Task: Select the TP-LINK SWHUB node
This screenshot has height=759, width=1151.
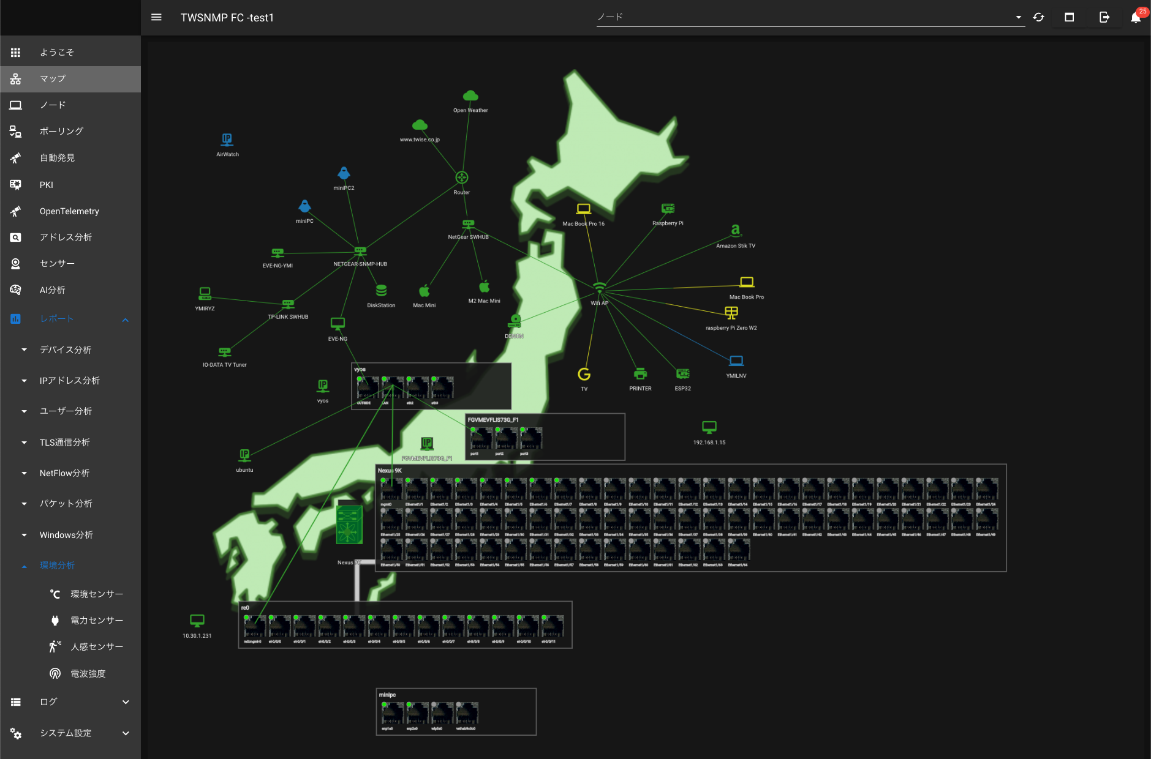Action: point(288,304)
